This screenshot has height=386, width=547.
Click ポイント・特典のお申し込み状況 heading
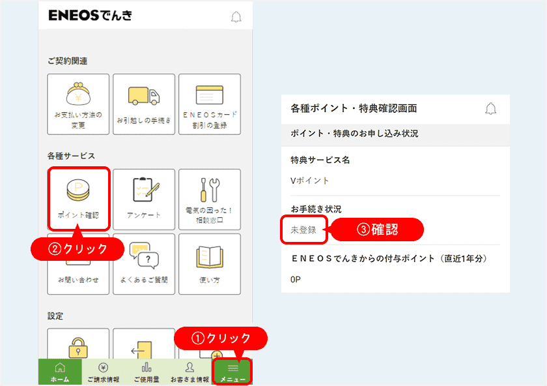click(x=354, y=134)
